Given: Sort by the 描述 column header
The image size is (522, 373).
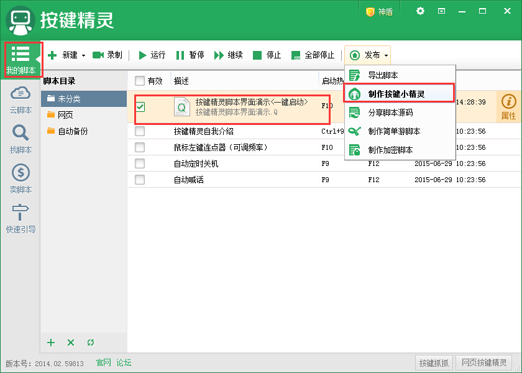Looking at the screenshot, I should pyautogui.click(x=245, y=81).
